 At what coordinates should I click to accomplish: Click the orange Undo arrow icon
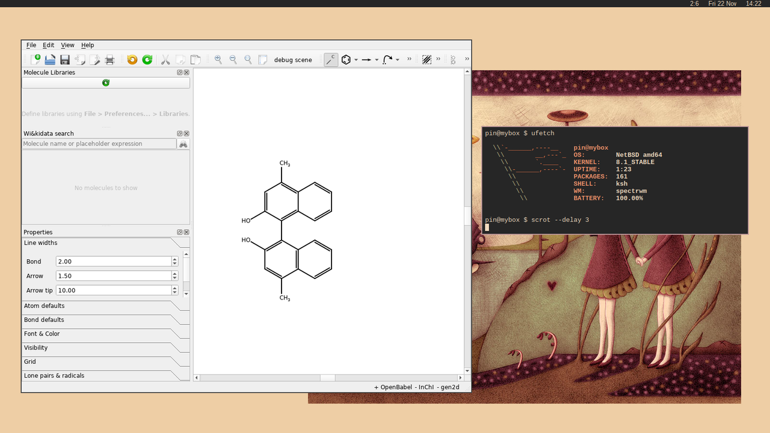point(132,60)
